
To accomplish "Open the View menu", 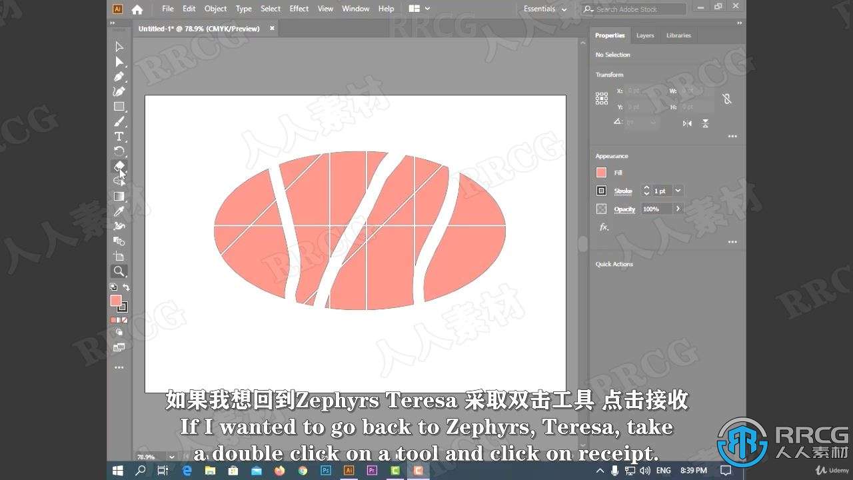I will 325,9.
